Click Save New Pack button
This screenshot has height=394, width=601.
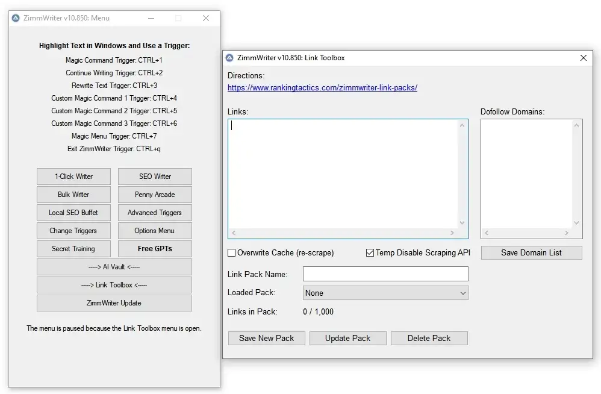pos(266,338)
